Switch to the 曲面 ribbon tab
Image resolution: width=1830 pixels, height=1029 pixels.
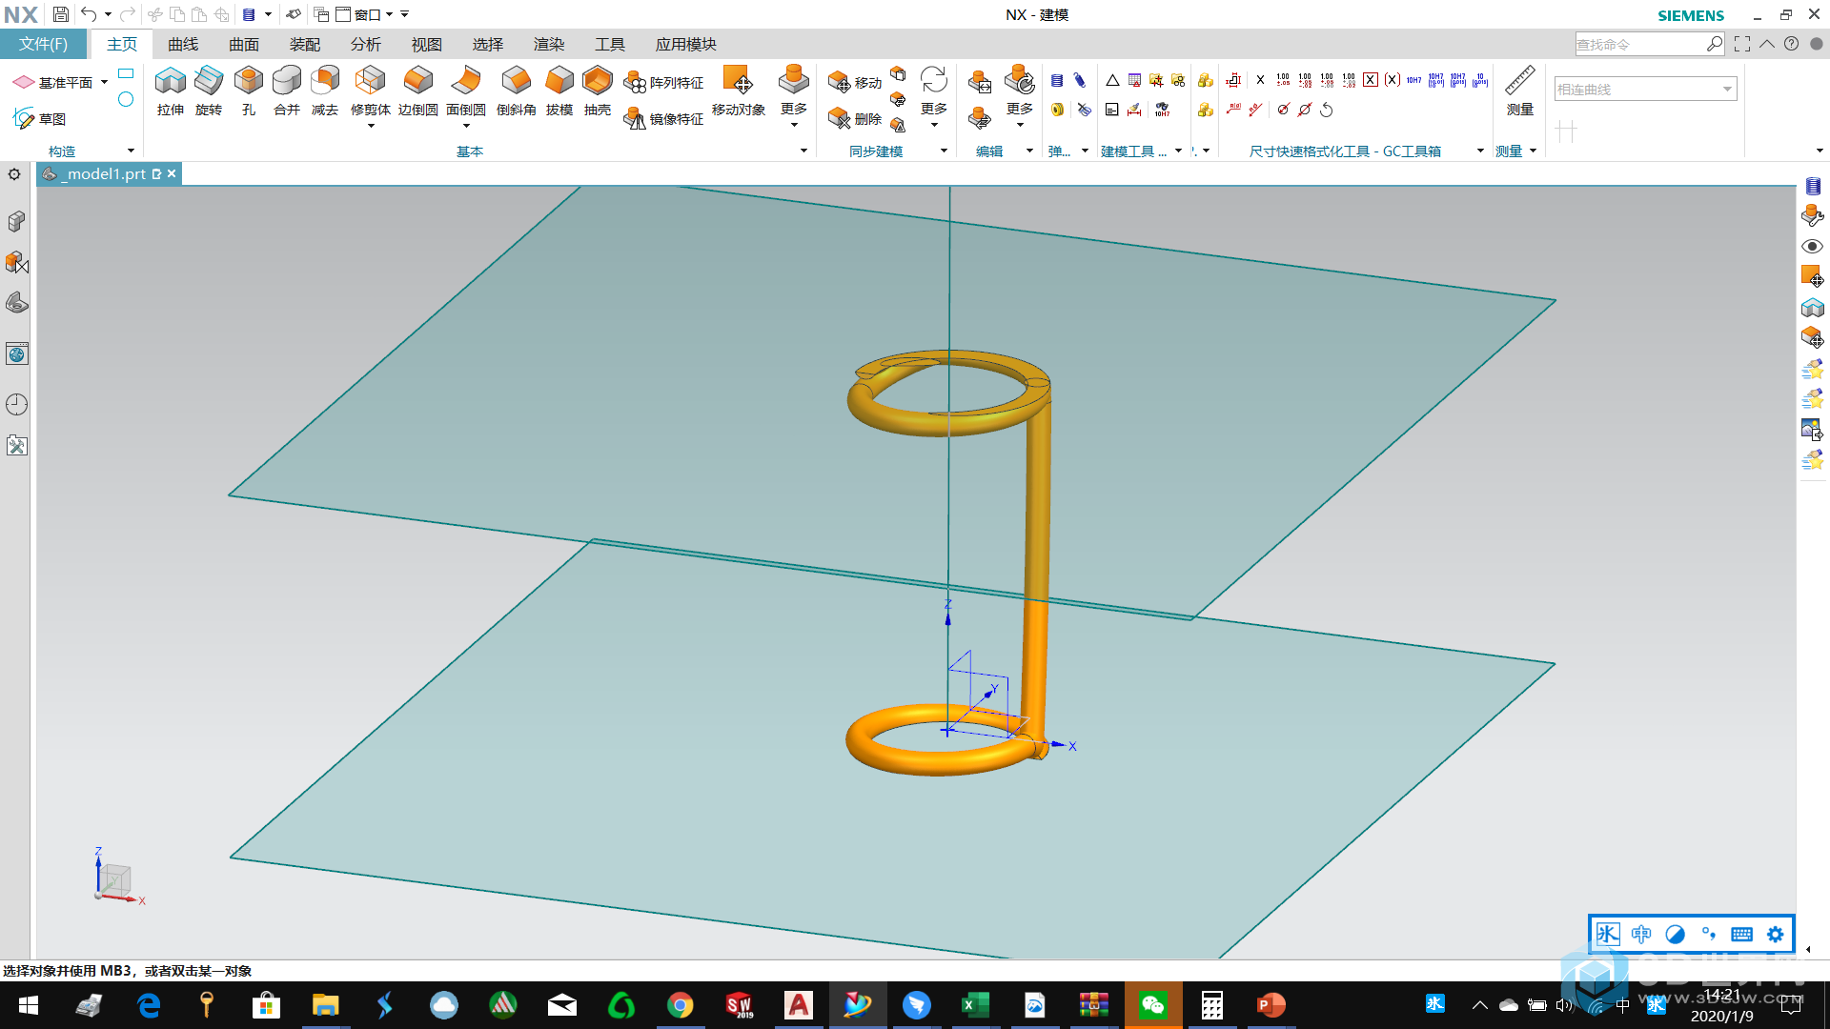244,44
